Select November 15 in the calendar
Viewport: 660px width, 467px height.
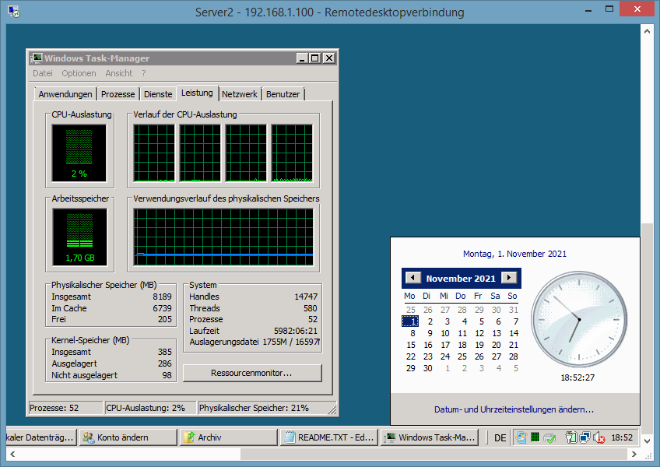[x=411, y=345]
